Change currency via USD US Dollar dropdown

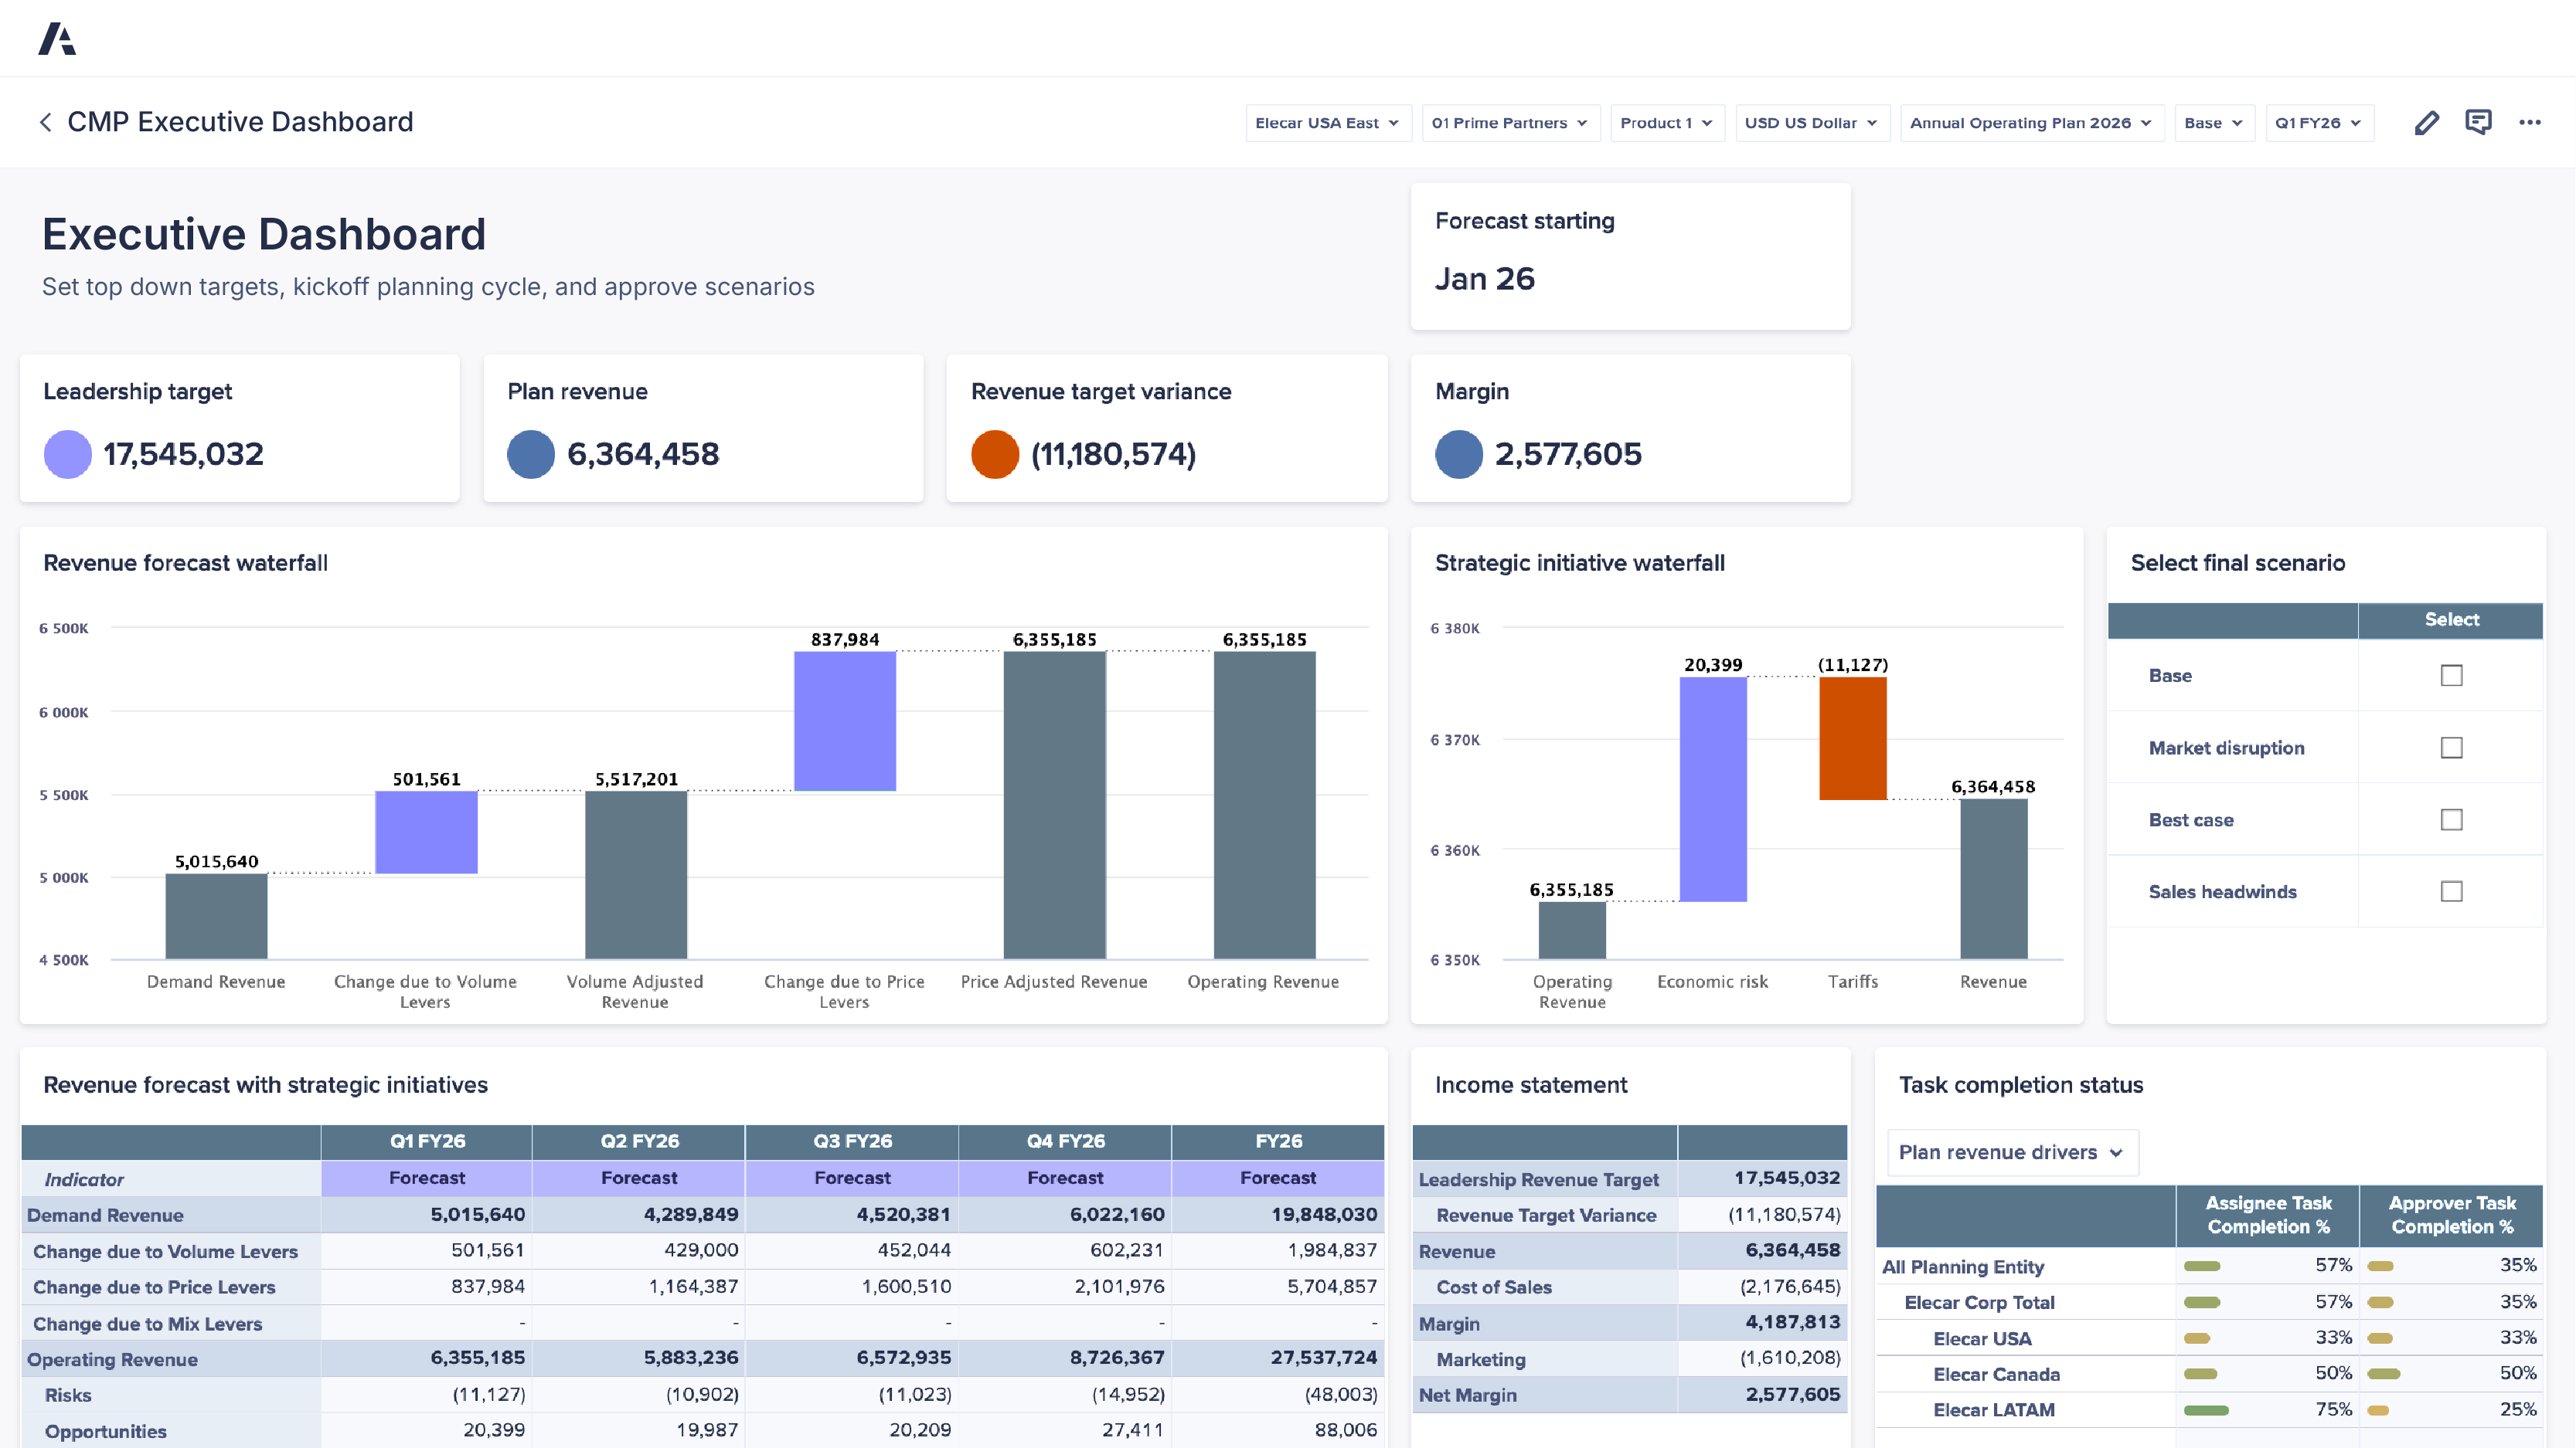click(x=1812, y=122)
